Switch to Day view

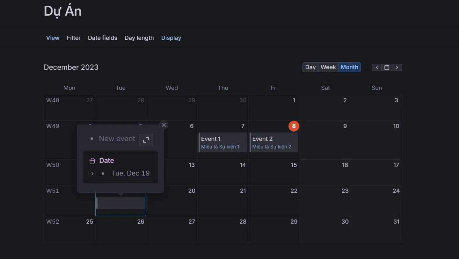click(x=310, y=67)
